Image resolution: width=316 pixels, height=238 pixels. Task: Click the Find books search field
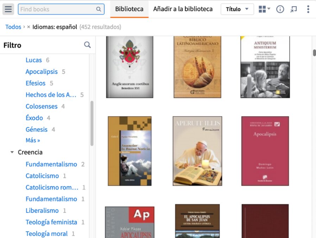61,9
